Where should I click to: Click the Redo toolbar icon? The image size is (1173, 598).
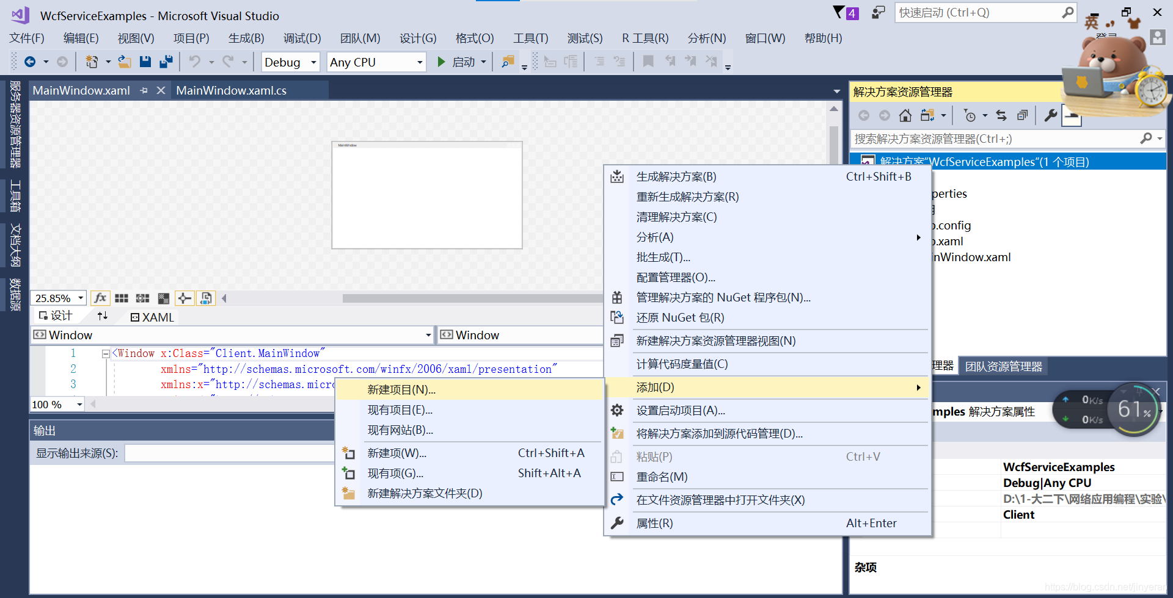click(x=228, y=62)
